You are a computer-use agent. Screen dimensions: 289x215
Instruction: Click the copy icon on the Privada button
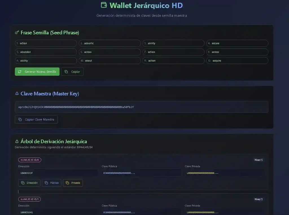pos(67,183)
